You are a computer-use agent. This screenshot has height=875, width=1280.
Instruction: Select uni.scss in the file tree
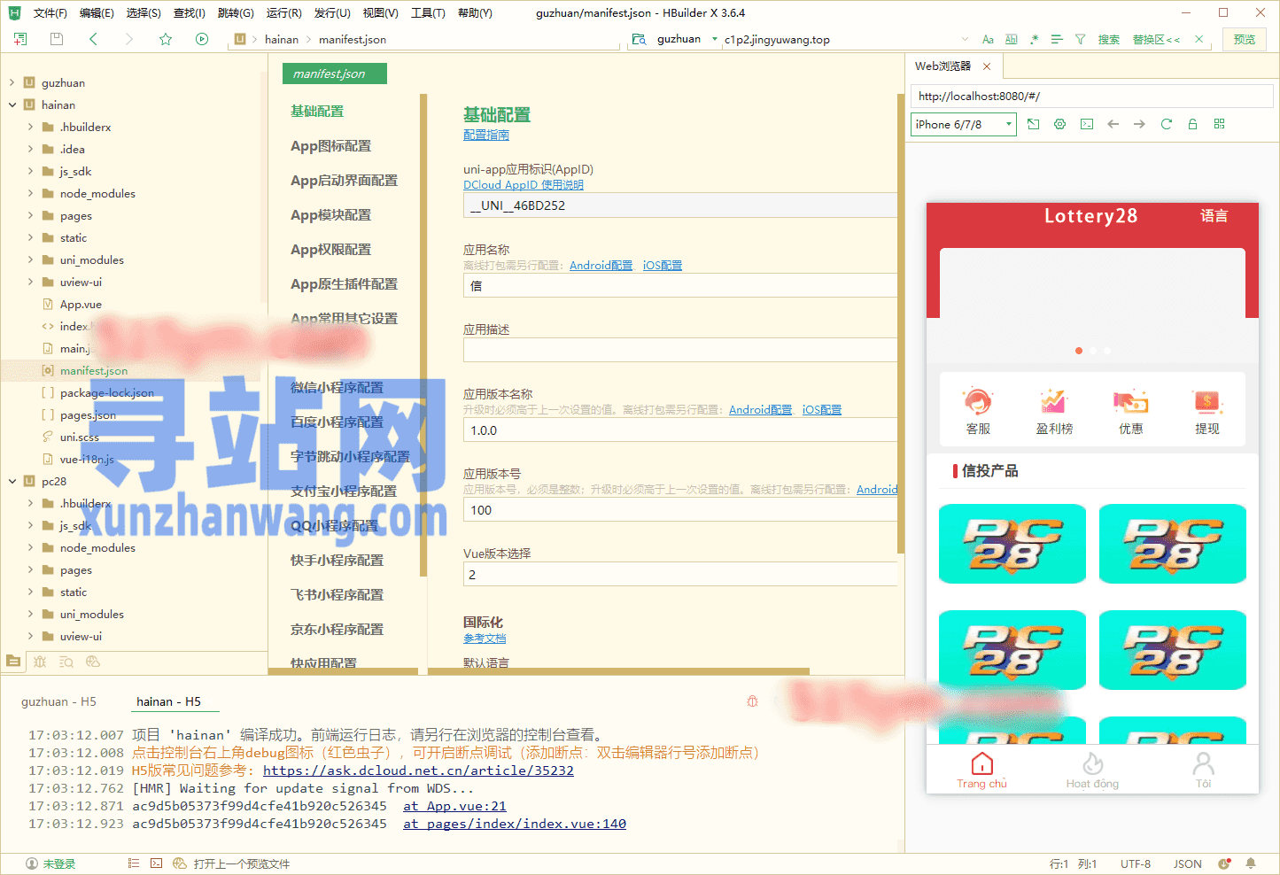tap(80, 437)
